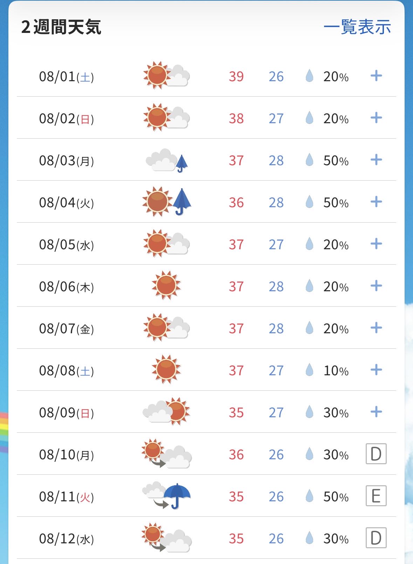Open the 一覧表示 list view link
Viewport: 413px width, 564px height.
coord(357,27)
